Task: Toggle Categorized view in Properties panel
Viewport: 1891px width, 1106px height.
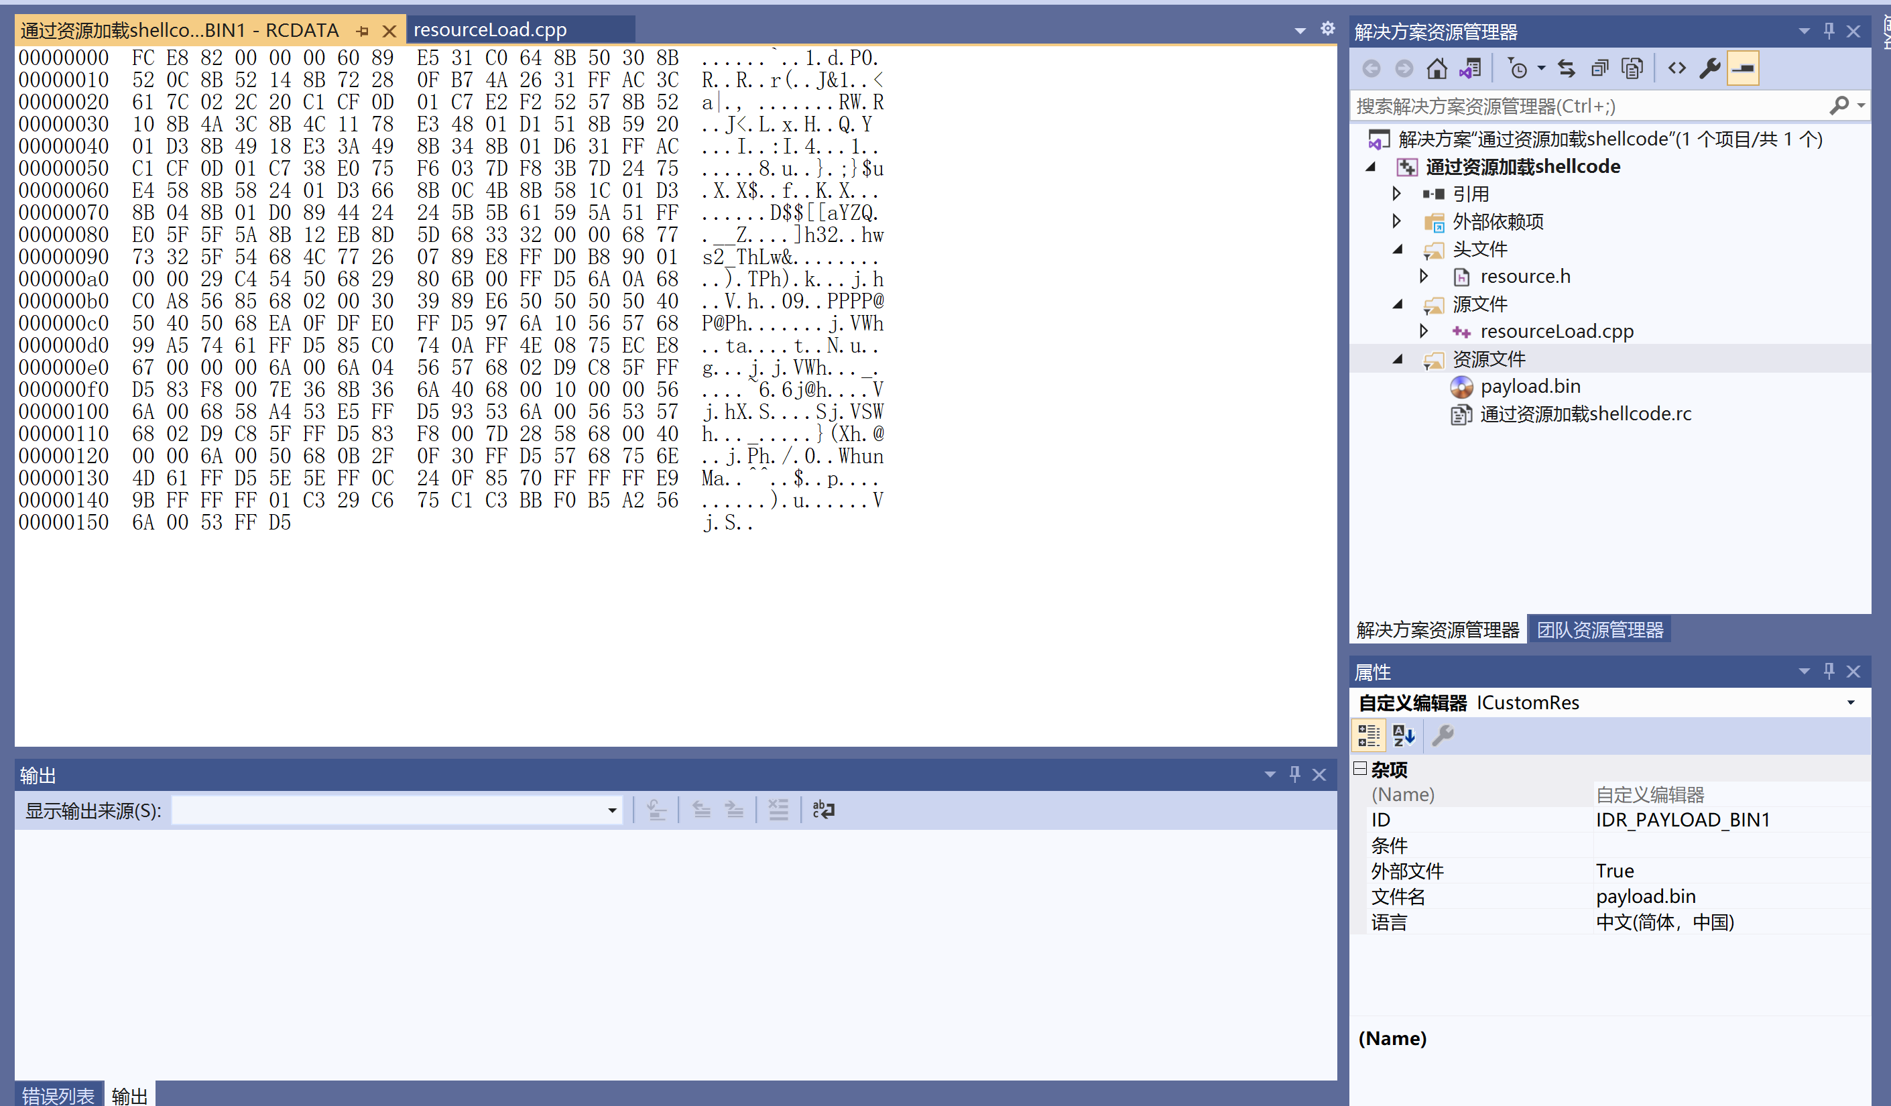Action: click(1368, 735)
